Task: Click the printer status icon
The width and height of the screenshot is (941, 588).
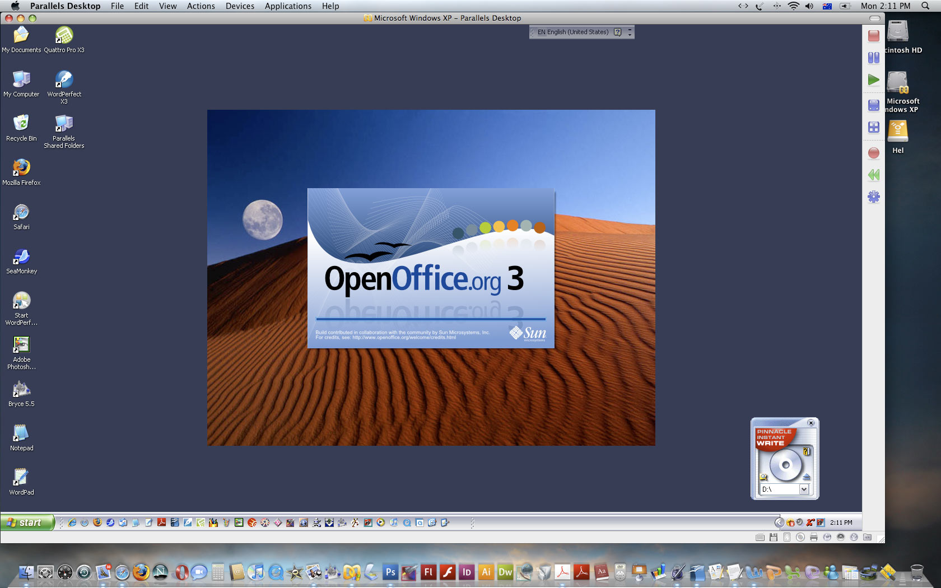Action: pos(814,537)
